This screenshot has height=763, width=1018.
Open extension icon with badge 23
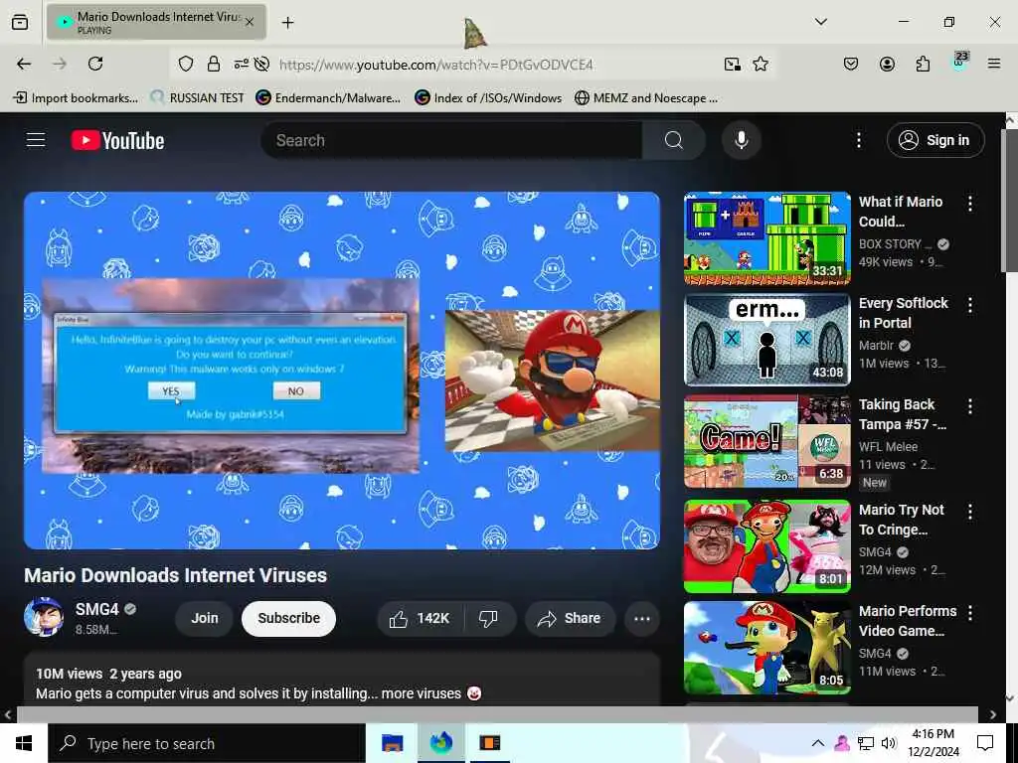(x=959, y=63)
